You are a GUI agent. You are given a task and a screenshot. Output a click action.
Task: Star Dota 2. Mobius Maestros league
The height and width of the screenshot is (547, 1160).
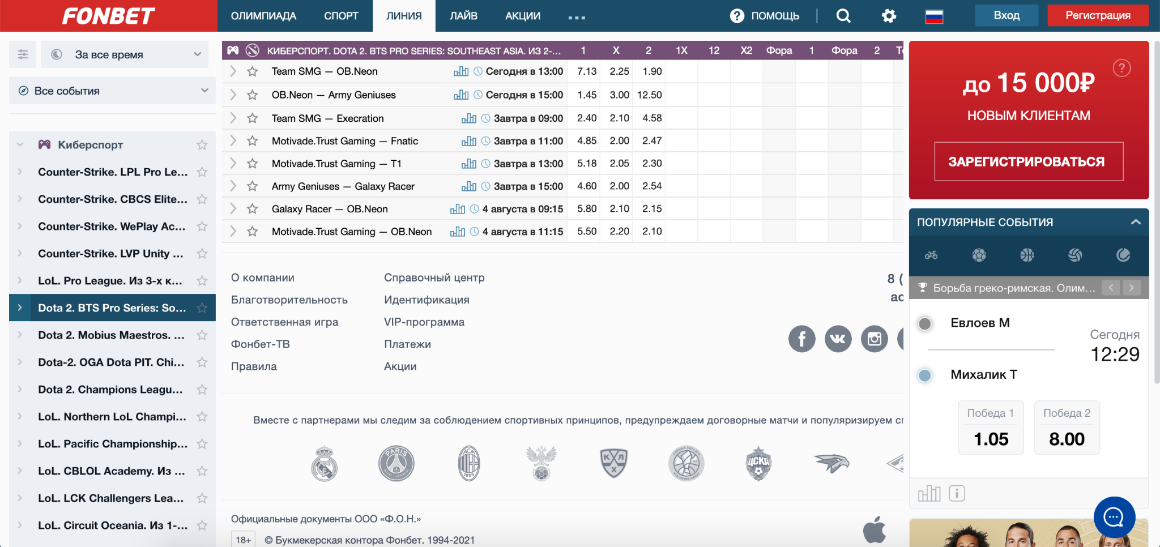point(202,335)
